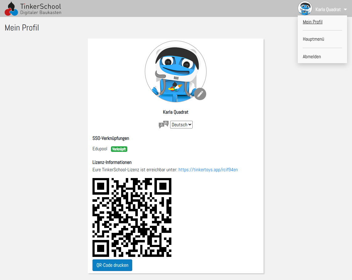Click the language translation icon
352x280 pixels.
coord(163,124)
